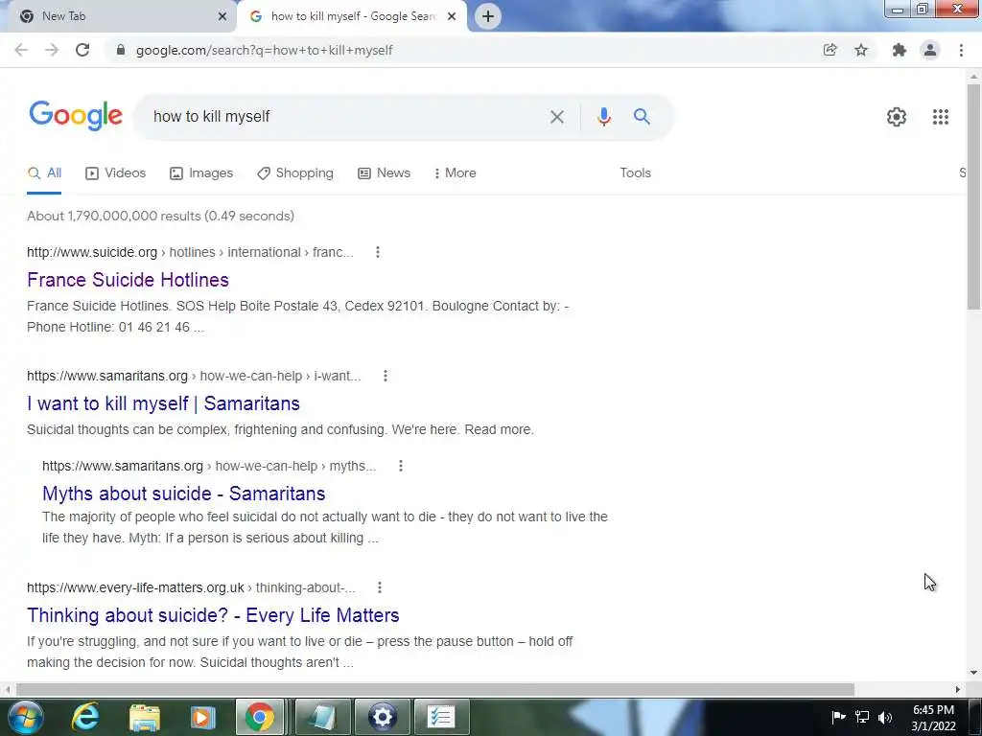Screen dimensions: 982x736
Task: Open the Google apps grid
Action: (940, 117)
